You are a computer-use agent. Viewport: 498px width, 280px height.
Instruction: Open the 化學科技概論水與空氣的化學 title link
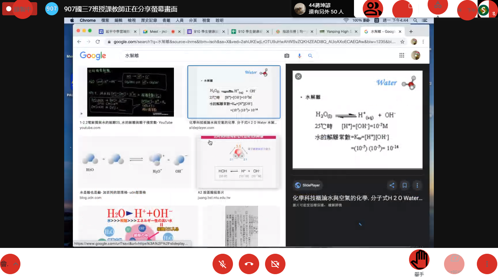[358, 198]
